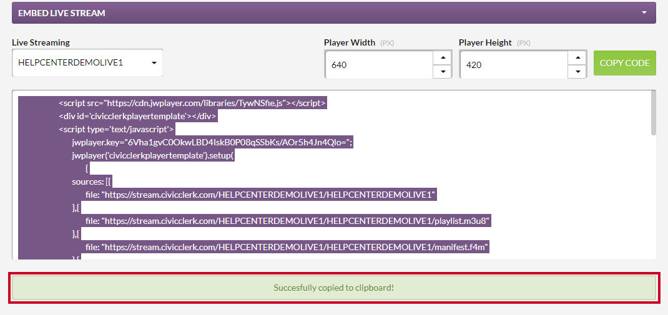Screen dimensions: 668x315
Task: Click the manifest.f4m file URL line
Action: coord(287,247)
